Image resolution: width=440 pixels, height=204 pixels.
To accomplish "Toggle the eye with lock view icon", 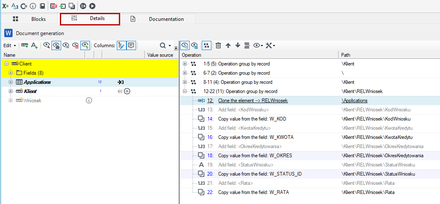I will pos(57,45).
